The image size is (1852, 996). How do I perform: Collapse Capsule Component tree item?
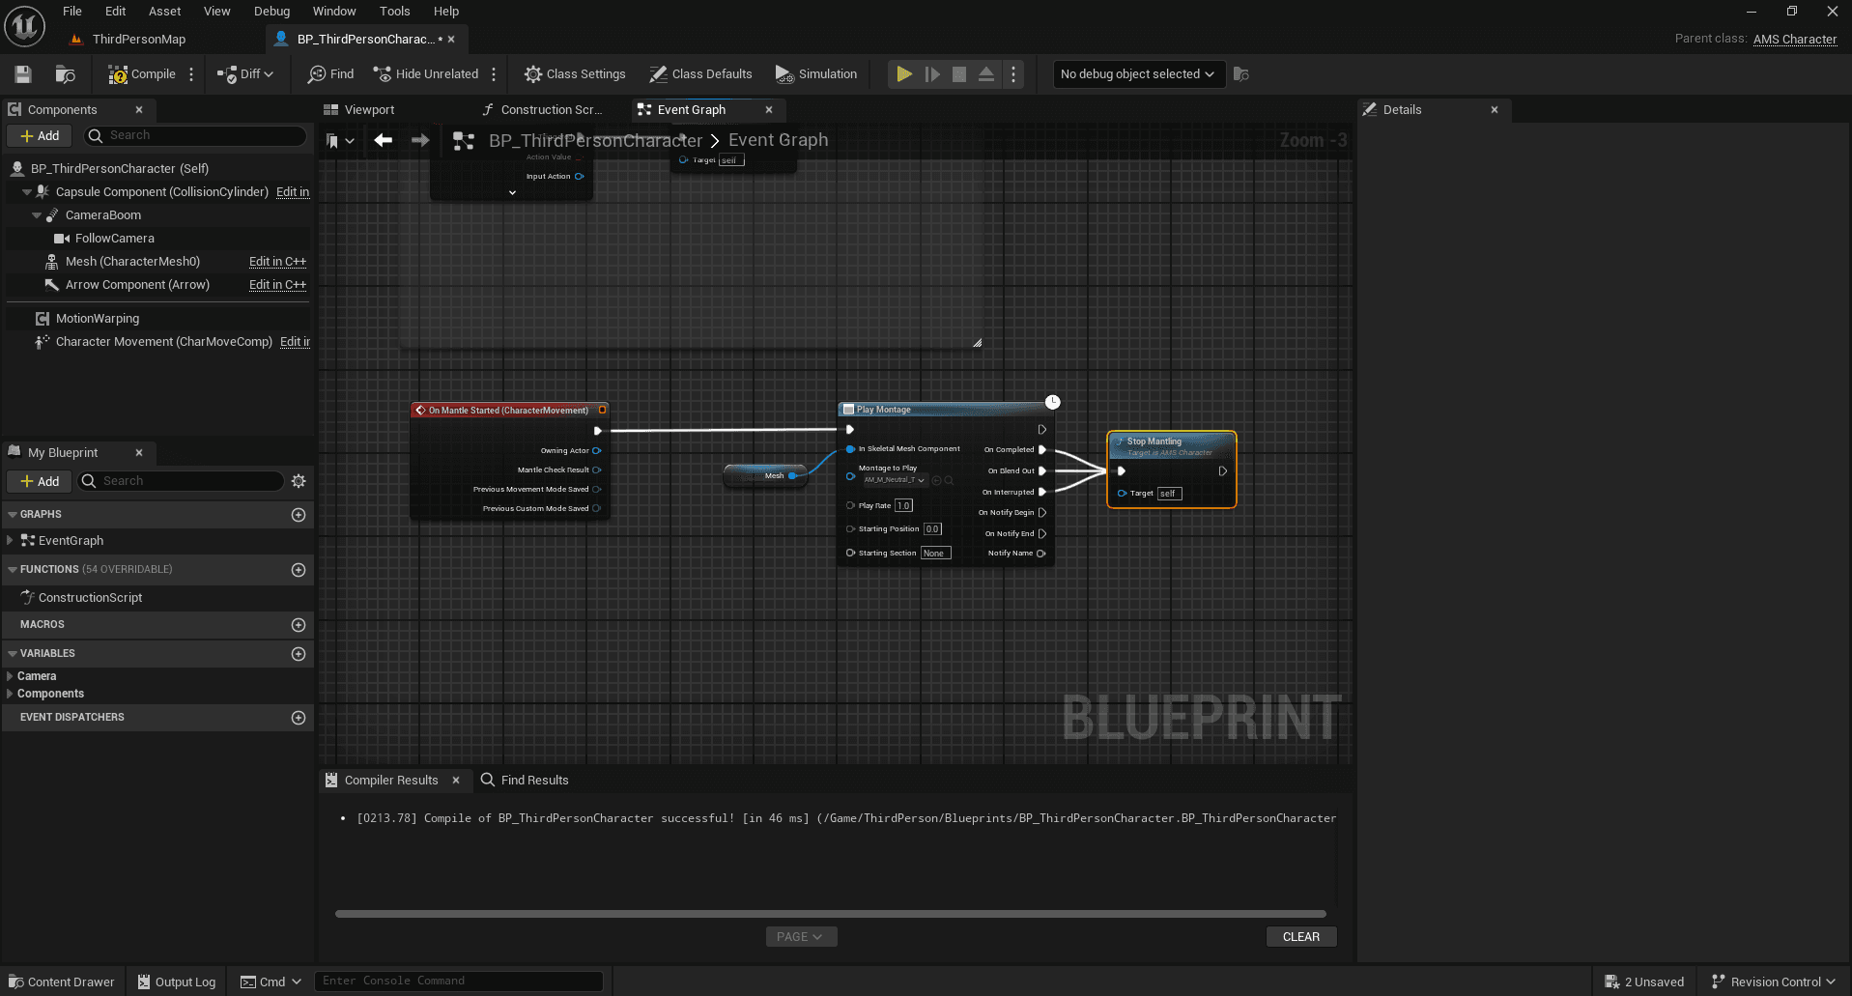26,192
